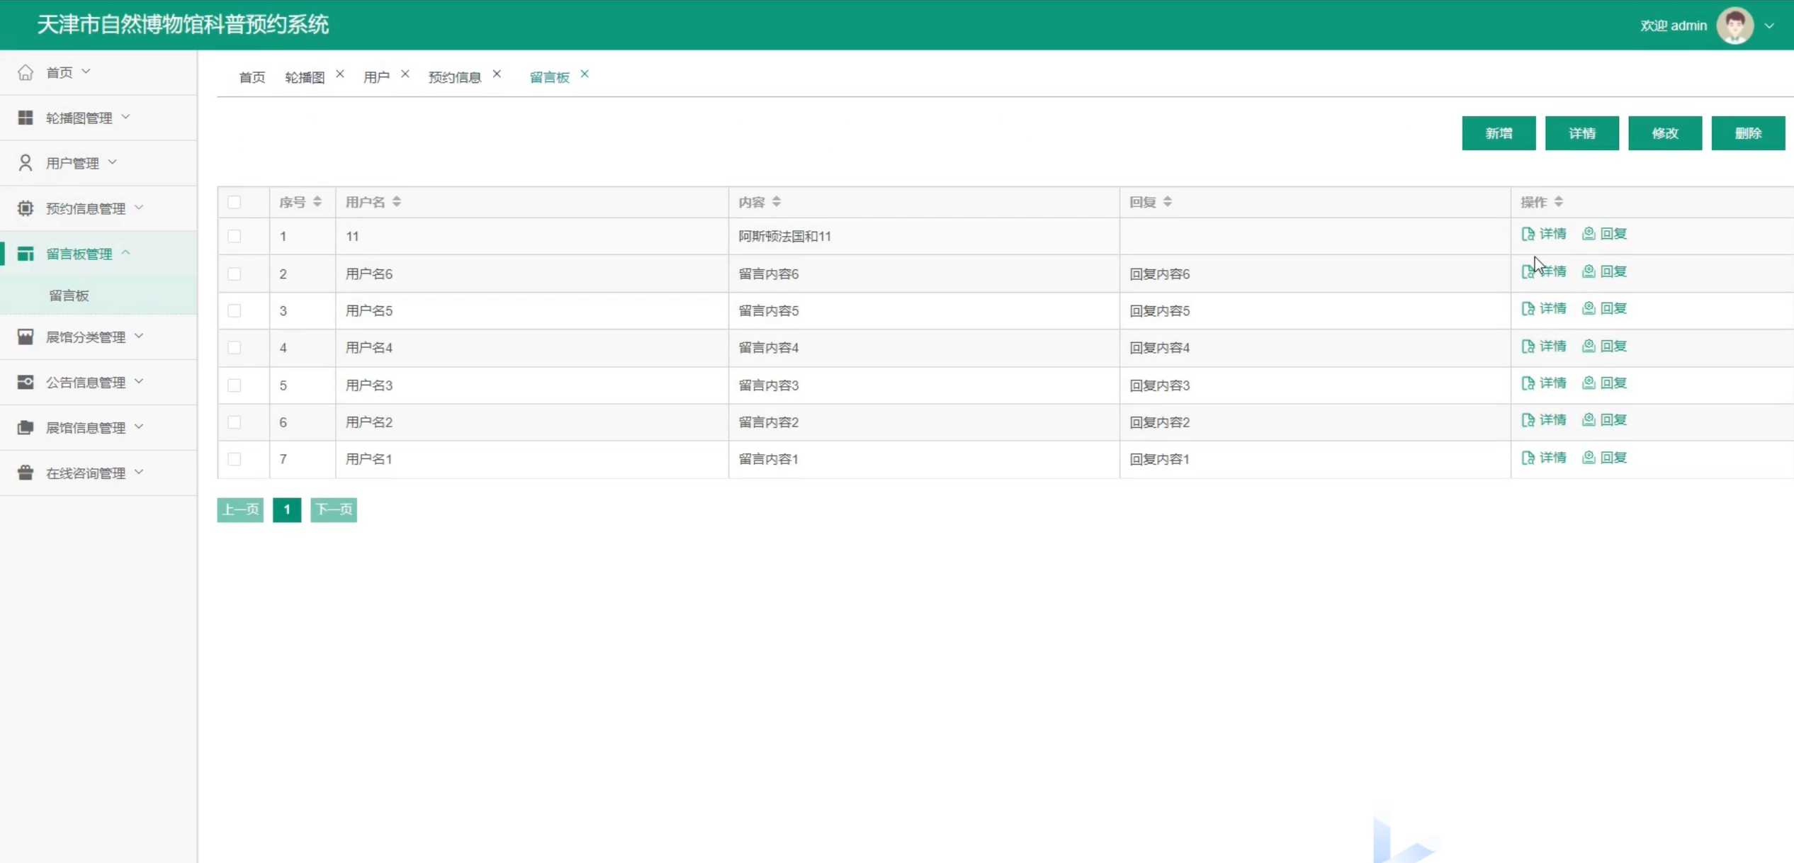Screen dimensions: 1794x863
Task: Click the admin avatar image
Action: point(1734,26)
